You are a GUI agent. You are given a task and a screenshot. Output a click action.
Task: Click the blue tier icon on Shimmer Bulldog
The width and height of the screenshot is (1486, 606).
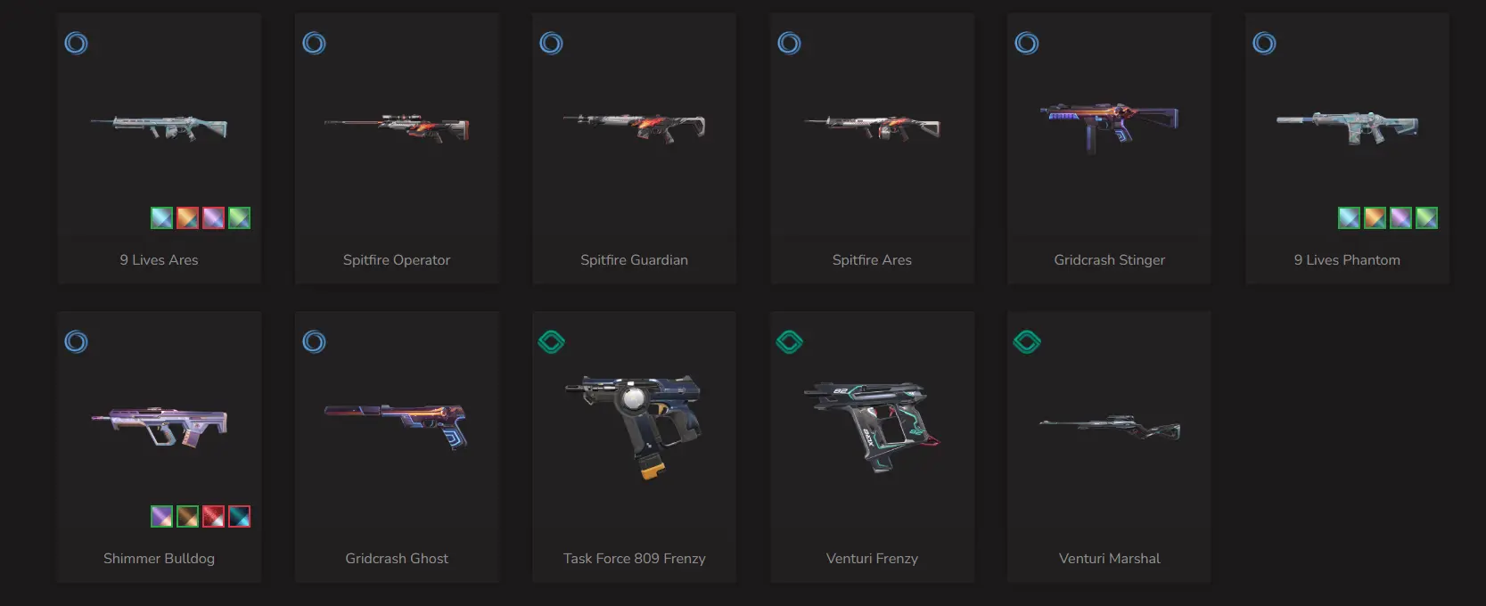coord(76,341)
